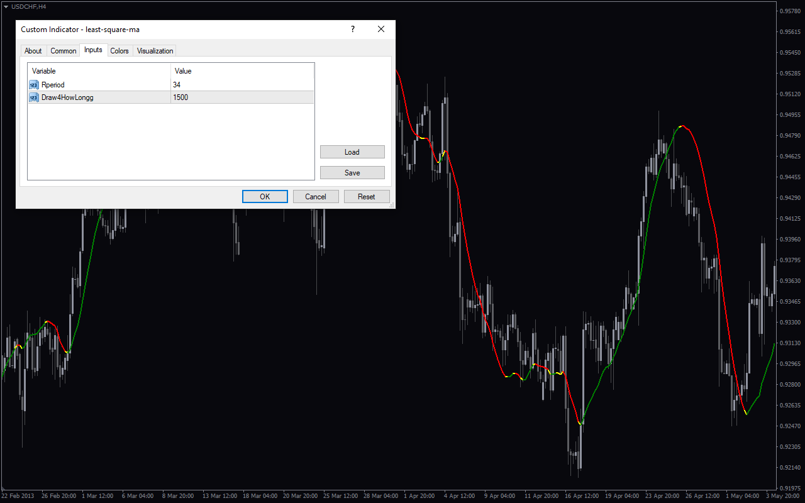Switch to the Visualization tab

tap(155, 51)
